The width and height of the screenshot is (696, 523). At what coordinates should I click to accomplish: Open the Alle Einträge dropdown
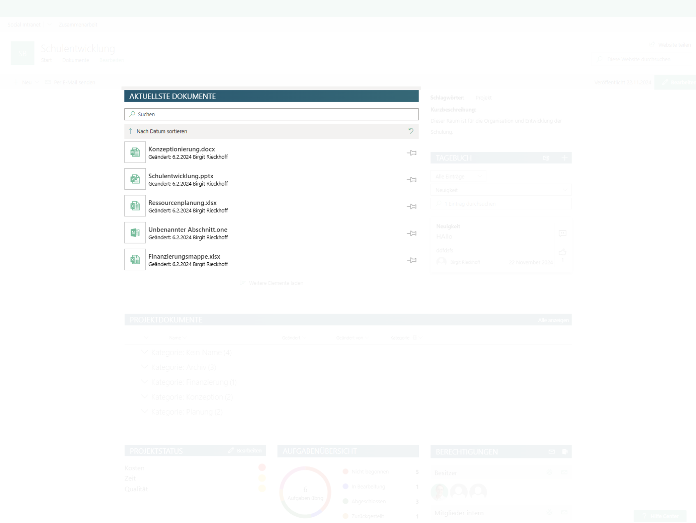(458, 177)
